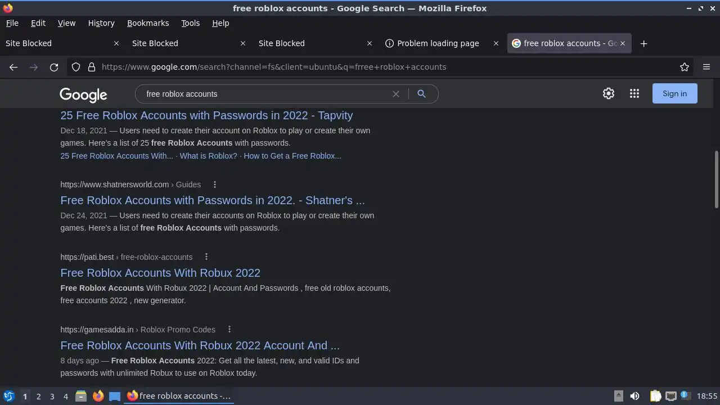
Task: Open the Tapvity 25 Free Roblox Accounts result
Action: [206, 115]
